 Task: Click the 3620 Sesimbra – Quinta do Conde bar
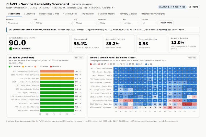click(57, 82)
